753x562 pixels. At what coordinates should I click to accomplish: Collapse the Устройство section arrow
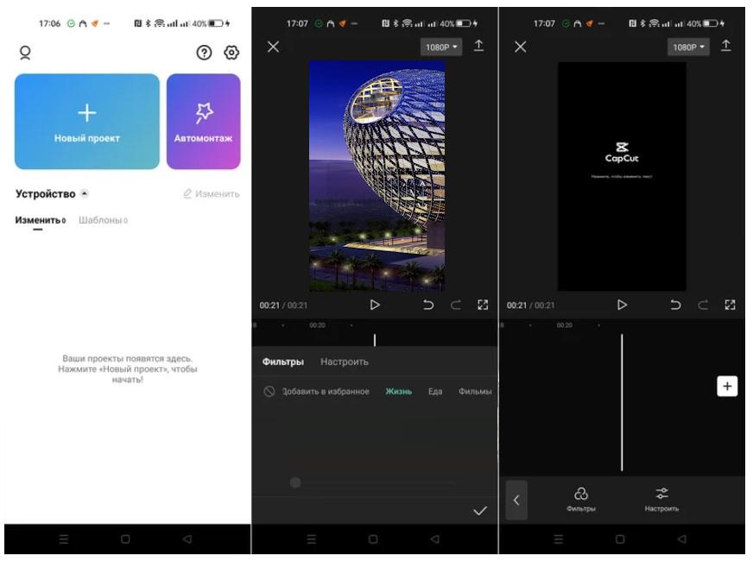coord(85,193)
